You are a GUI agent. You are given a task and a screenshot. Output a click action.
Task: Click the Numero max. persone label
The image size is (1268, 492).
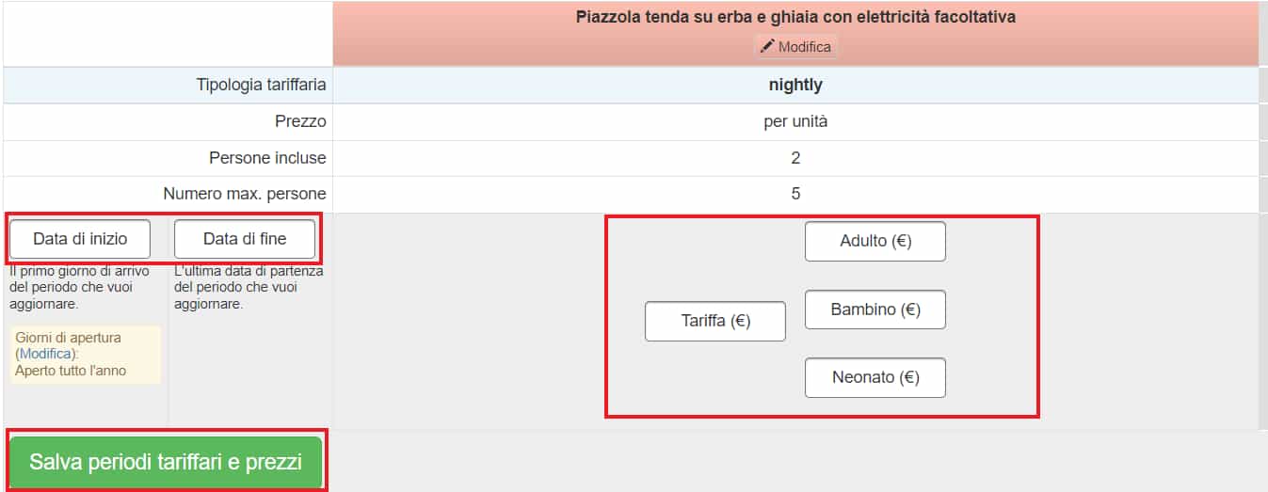[245, 194]
